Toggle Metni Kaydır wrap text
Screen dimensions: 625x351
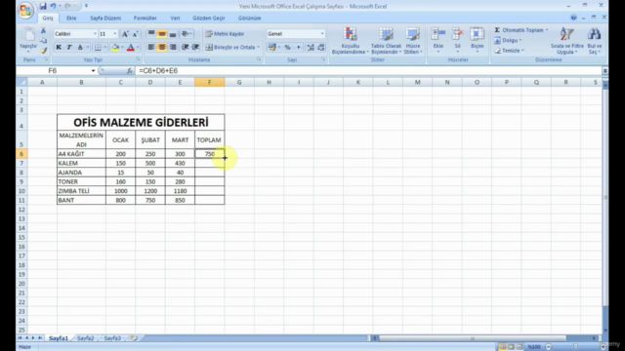click(x=225, y=34)
